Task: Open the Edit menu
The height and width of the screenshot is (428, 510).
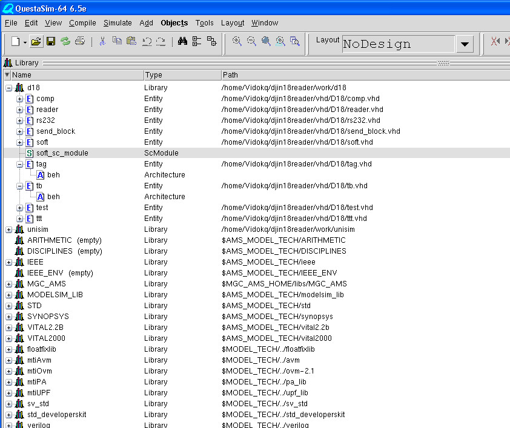Action: pos(31,23)
